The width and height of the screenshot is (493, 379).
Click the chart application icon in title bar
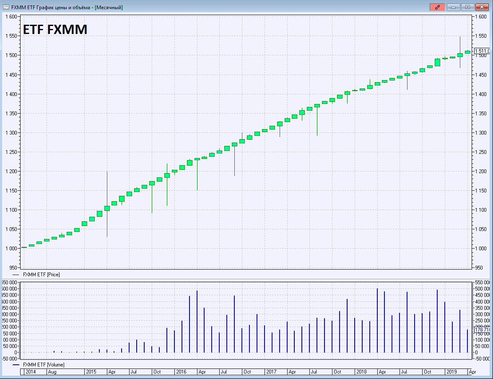point(6,7)
